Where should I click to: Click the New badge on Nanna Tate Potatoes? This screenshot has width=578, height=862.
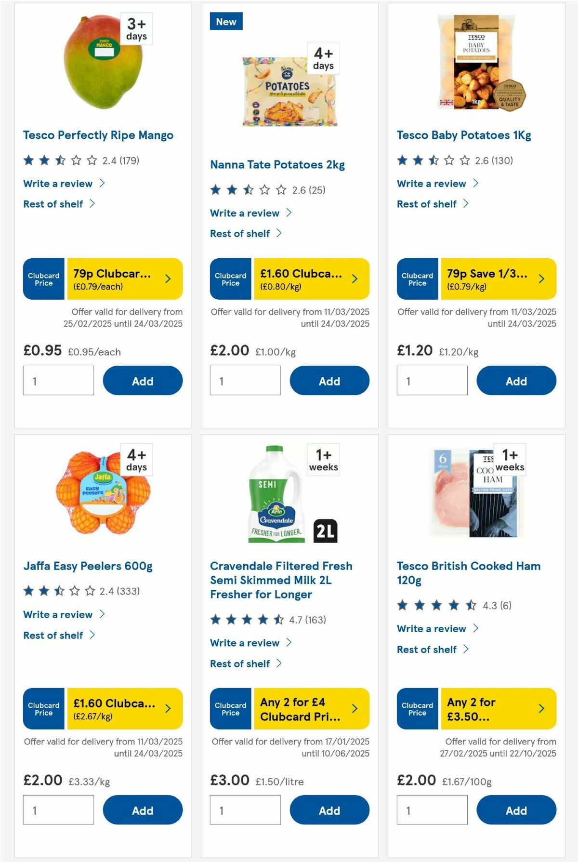[226, 21]
